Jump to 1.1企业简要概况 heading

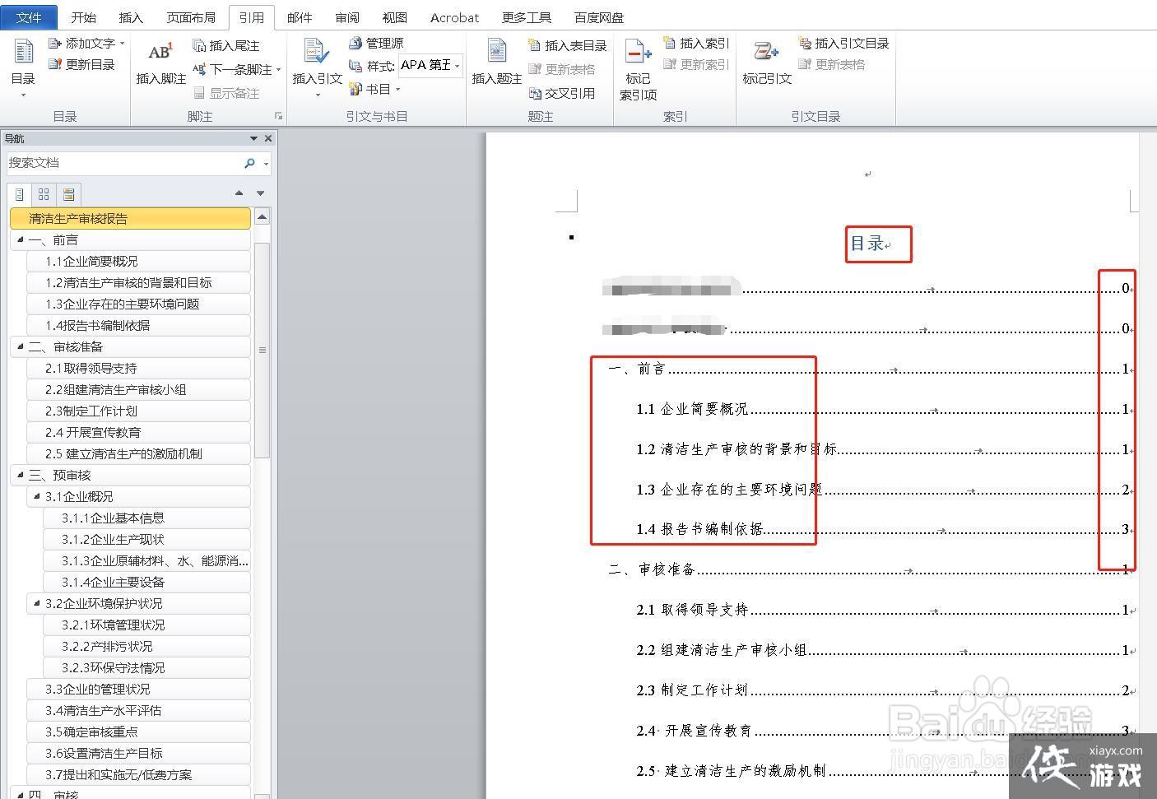point(138,261)
